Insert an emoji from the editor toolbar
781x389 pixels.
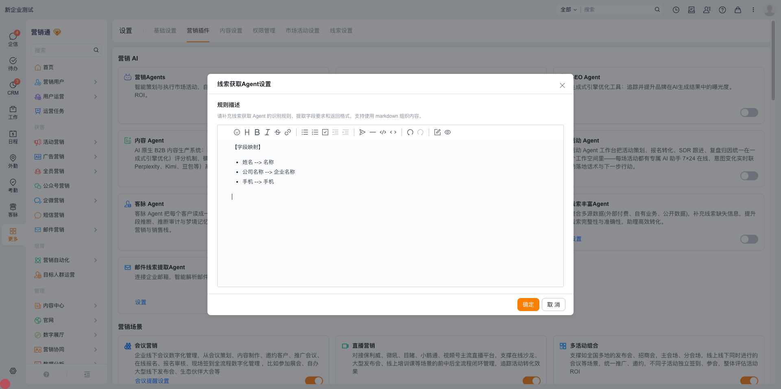237,132
